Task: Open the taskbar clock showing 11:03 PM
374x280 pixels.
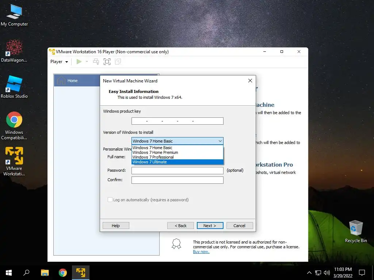Action: pyautogui.click(x=343, y=273)
